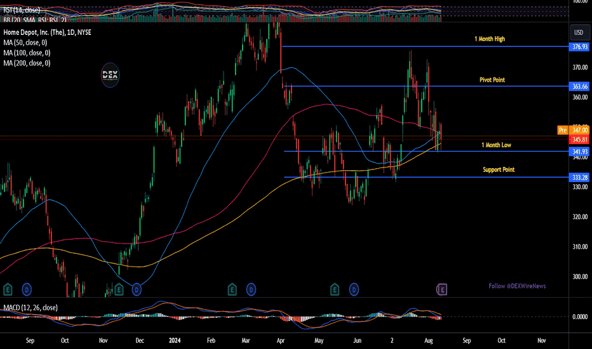592x349 pixels.
Task: Click the 310.00 price axis value
Action: (580, 247)
